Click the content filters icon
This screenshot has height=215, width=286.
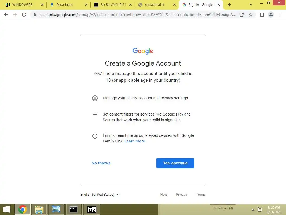(95, 114)
